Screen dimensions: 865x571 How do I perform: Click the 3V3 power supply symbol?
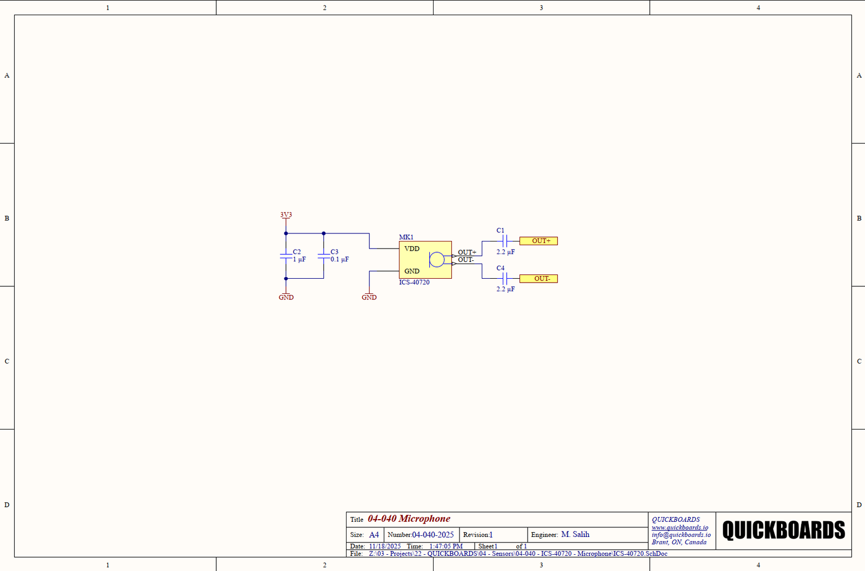tap(286, 216)
